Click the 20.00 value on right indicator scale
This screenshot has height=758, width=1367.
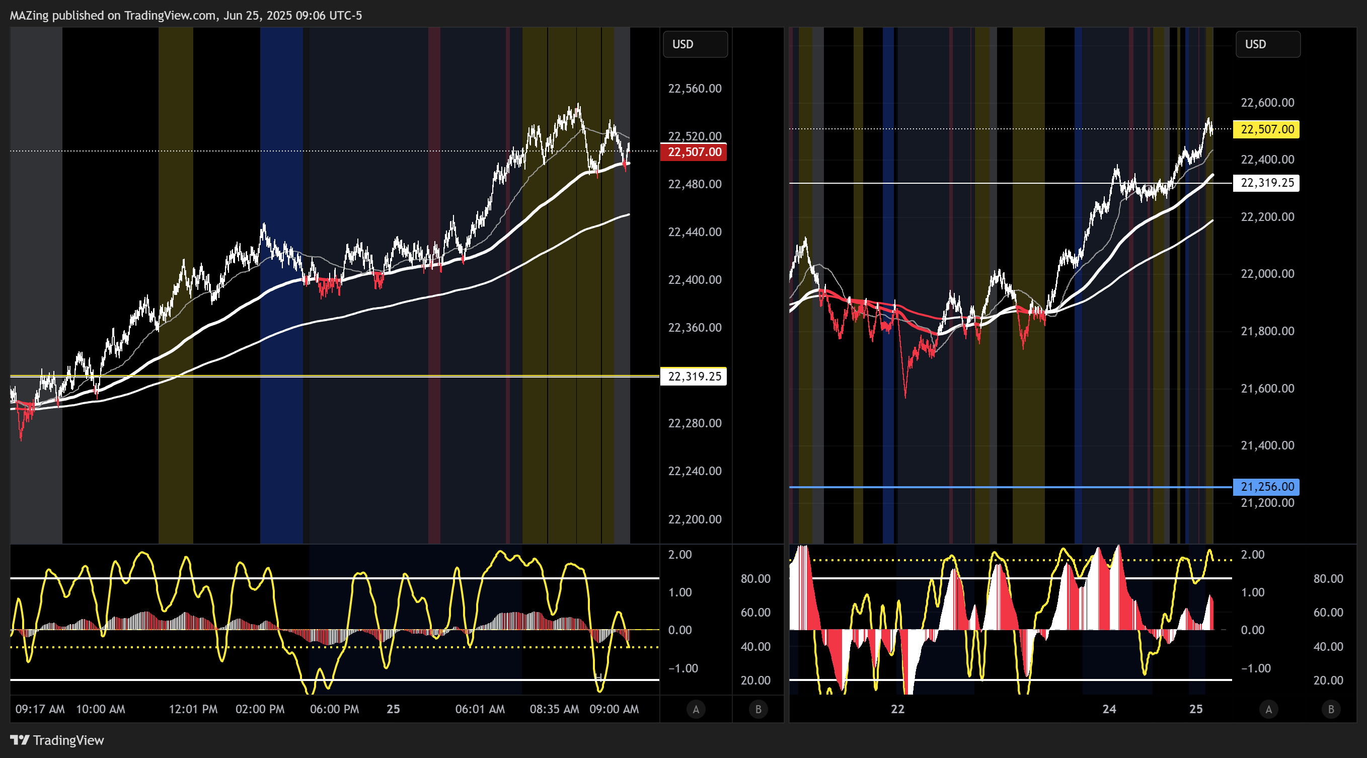click(1328, 680)
